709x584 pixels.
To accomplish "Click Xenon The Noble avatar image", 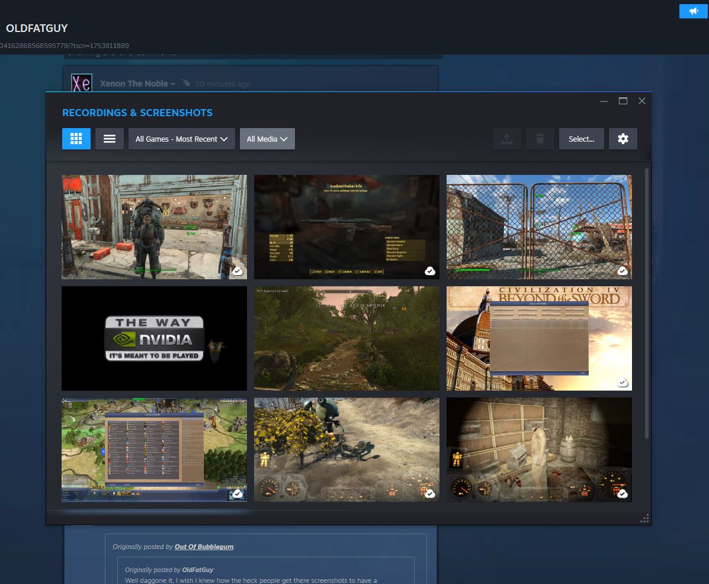I will pos(81,83).
